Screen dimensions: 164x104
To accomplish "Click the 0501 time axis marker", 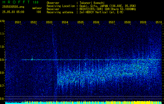I will point(18,22).
